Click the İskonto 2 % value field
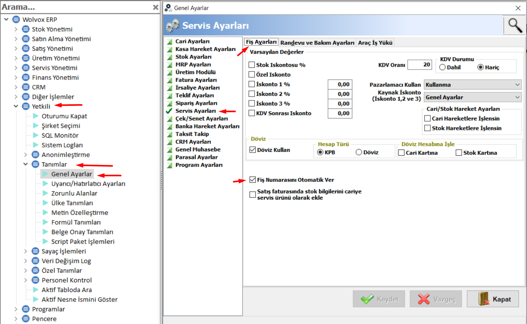 [340, 94]
